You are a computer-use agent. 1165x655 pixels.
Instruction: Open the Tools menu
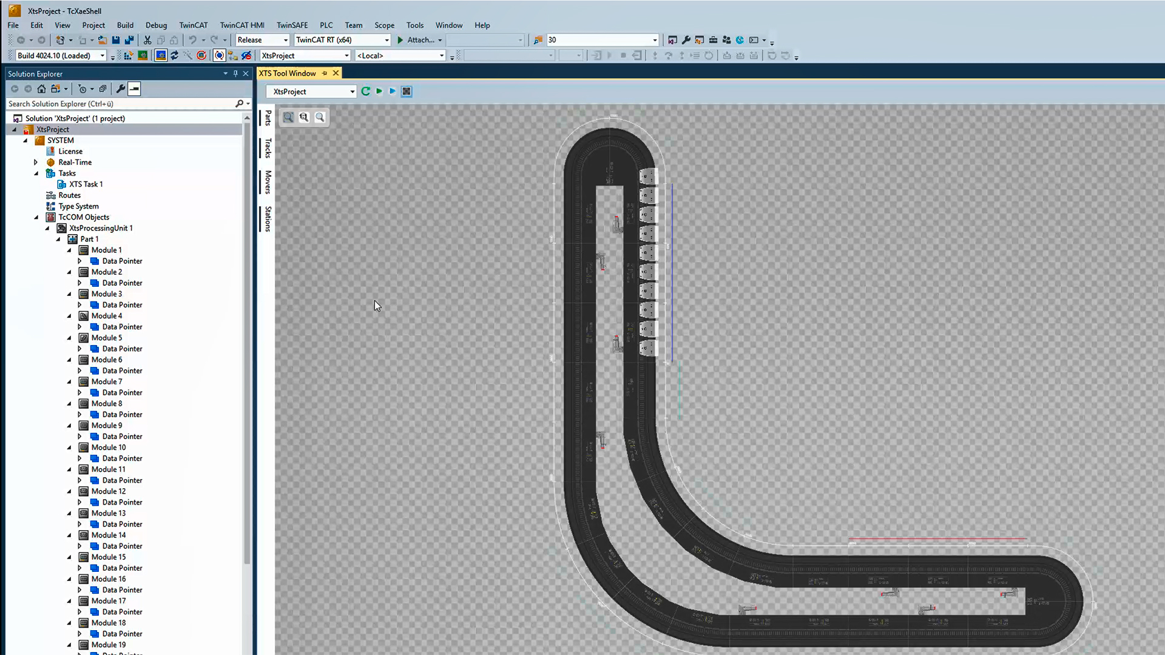coord(415,25)
